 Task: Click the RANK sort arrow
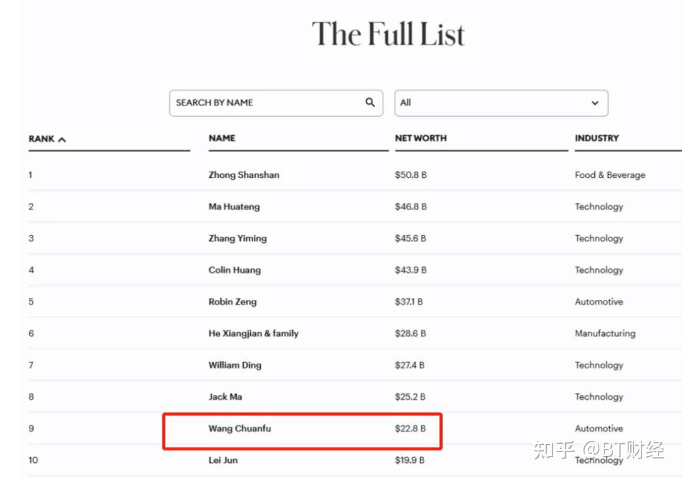[61, 139]
